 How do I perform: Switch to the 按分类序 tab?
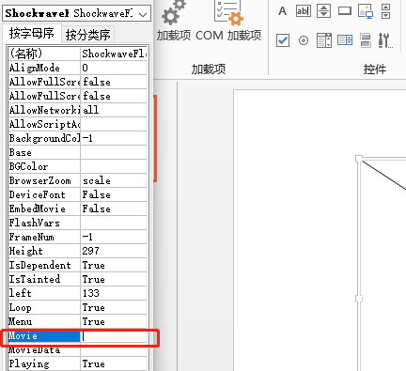87,35
